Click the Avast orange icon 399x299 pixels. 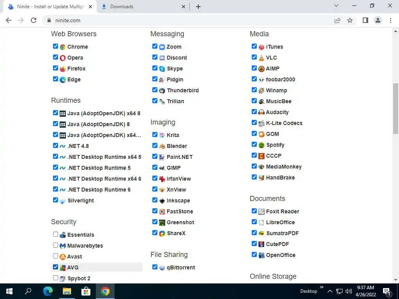coord(63,257)
